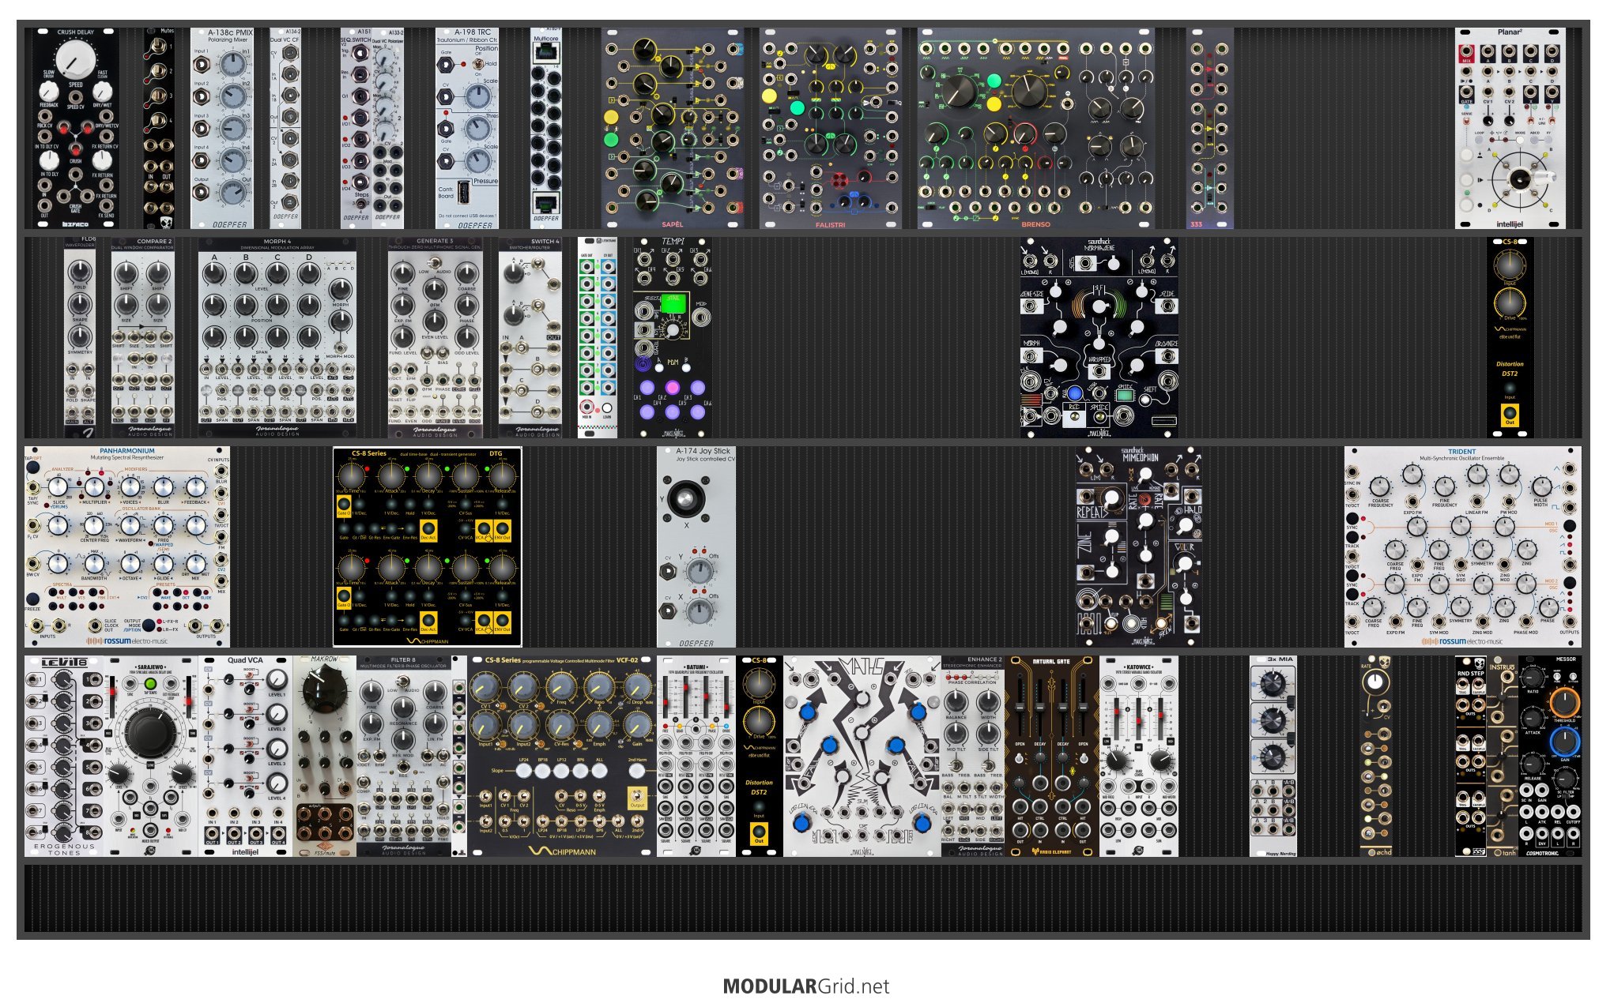Select the Soundhack Morphagene module
The image size is (1614, 1003).
1099,337
